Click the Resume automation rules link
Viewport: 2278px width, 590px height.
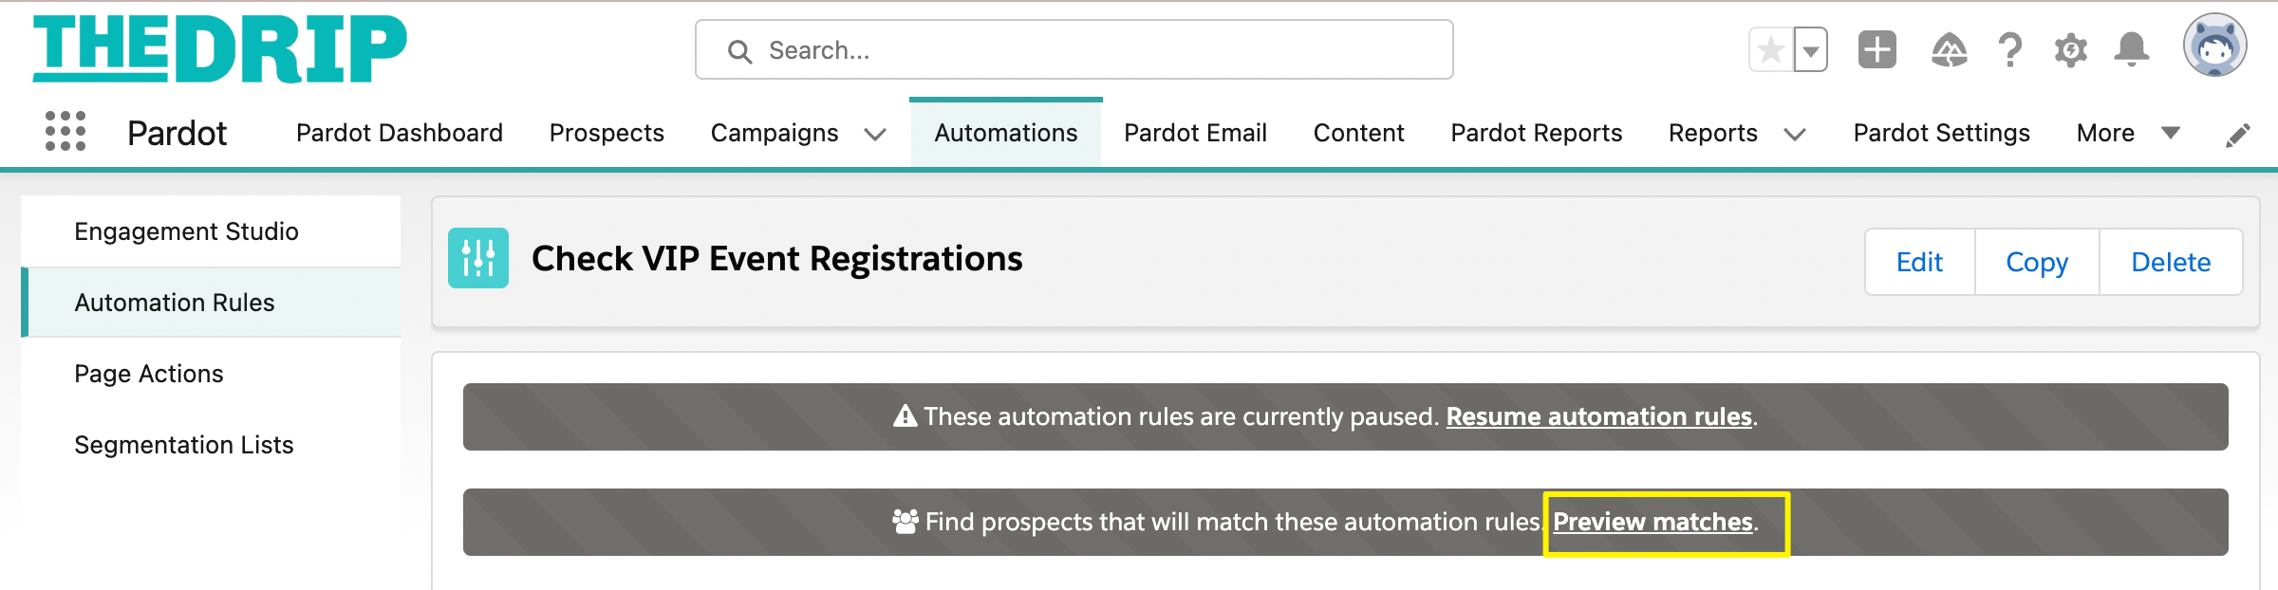tap(1599, 416)
